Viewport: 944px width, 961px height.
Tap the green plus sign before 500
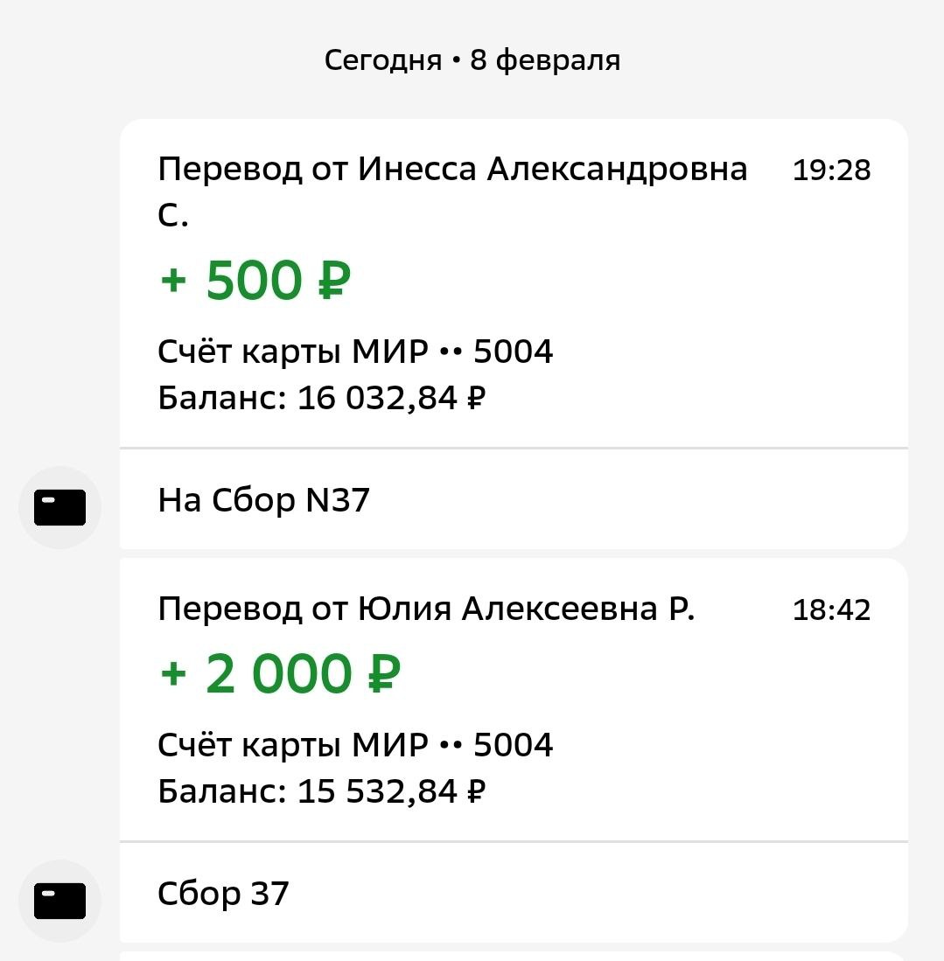[x=173, y=282]
